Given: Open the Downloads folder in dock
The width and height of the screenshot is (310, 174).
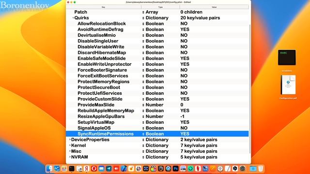Looking at the screenshot, I should [253, 169].
